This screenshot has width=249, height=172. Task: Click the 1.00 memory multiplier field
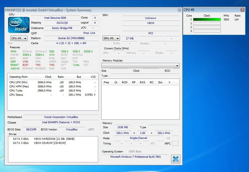pos(142,133)
